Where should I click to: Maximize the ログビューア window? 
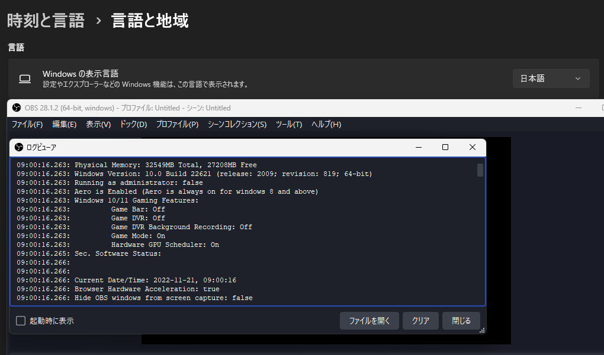(445, 147)
